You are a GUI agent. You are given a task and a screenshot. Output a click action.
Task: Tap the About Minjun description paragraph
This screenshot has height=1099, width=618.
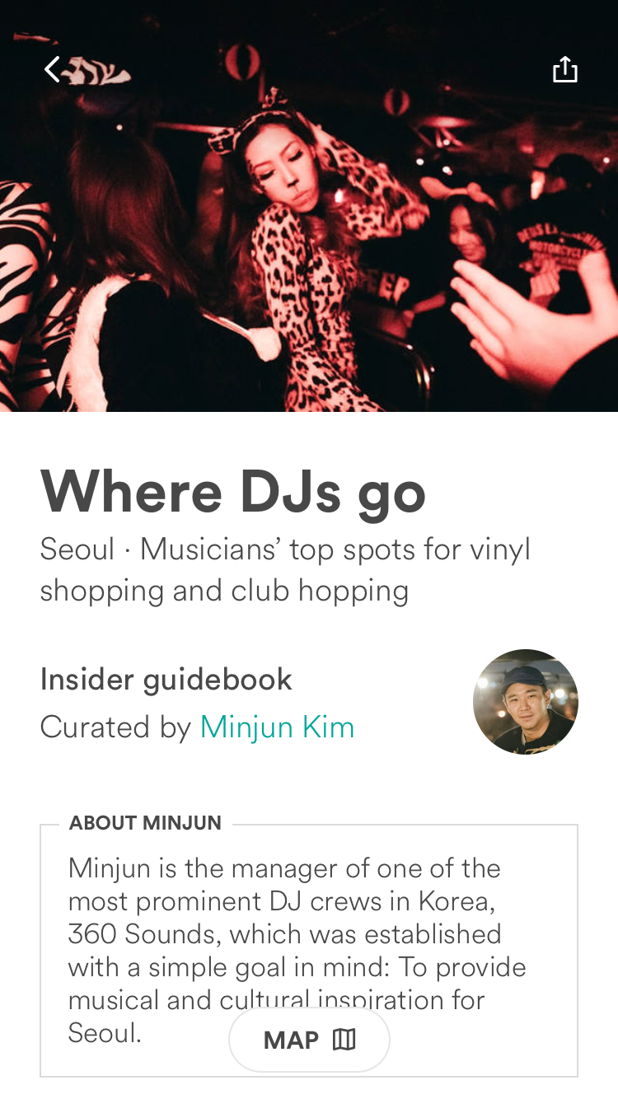click(x=297, y=951)
